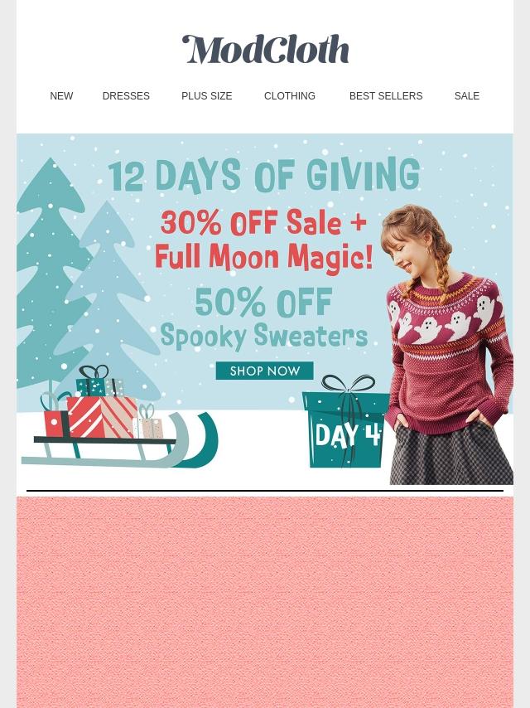Click the red striped gift on sled
Image resolution: width=530 pixels, height=708 pixels.
point(102,416)
